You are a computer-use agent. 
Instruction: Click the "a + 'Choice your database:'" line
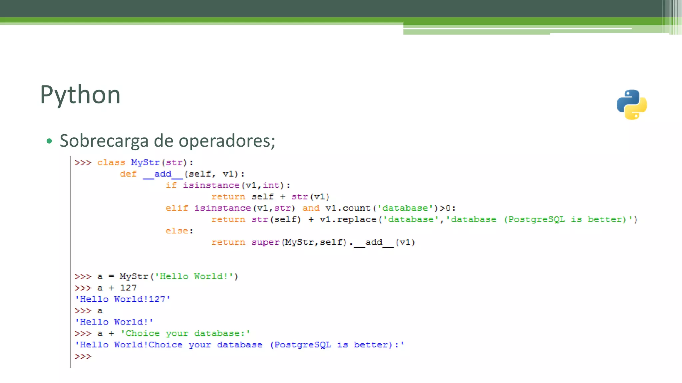[163, 333]
